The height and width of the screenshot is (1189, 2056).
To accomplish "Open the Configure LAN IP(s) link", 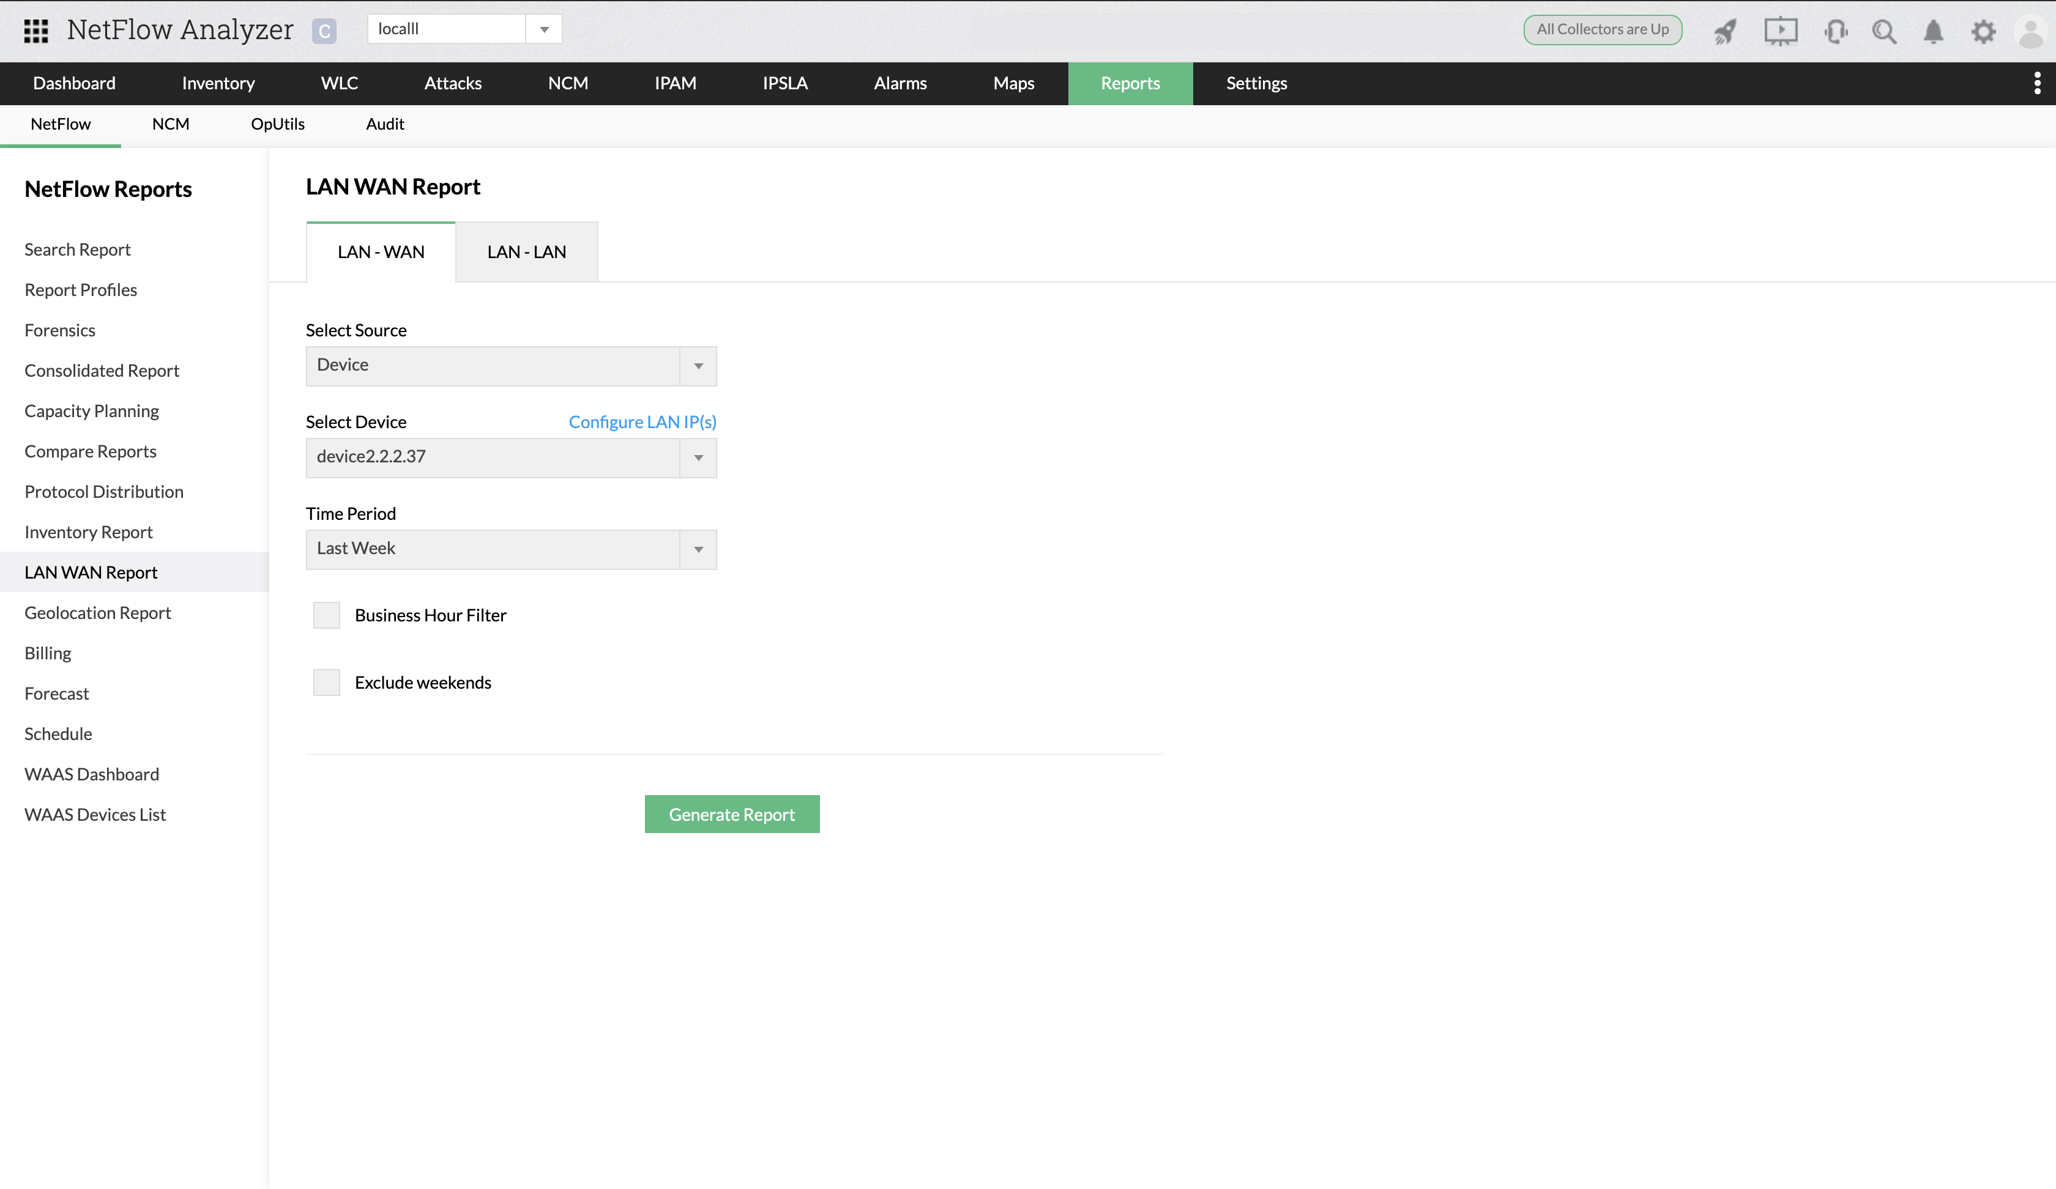I will click(x=642, y=421).
